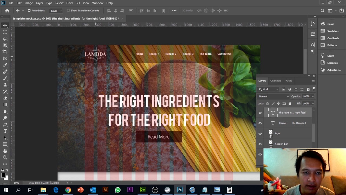
Task: Select the History Brush tool
Action: point(5,92)
